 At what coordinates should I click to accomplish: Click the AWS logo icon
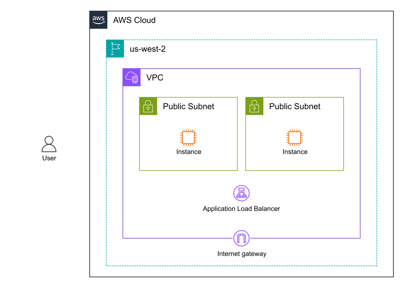(98, 20)
